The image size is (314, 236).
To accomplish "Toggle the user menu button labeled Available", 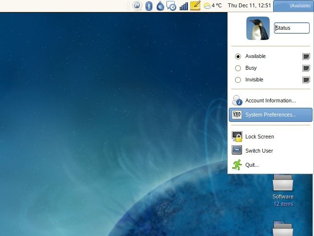I will [x=294, y=6].
